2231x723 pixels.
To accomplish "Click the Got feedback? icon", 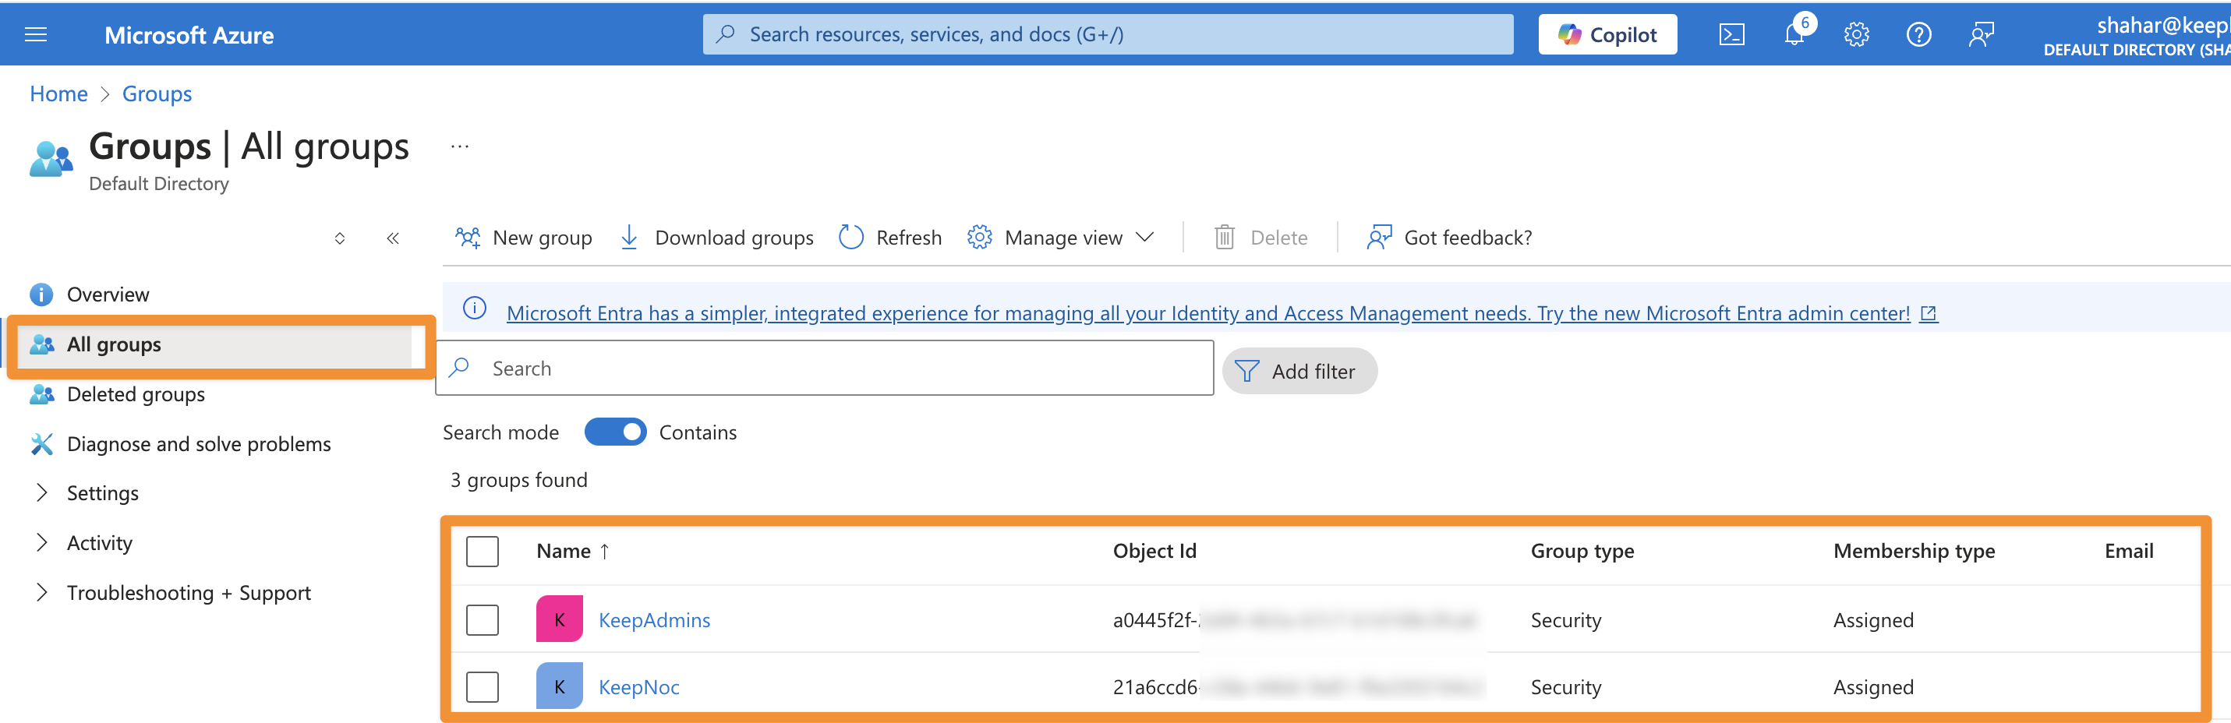I will pos(1379,238).
